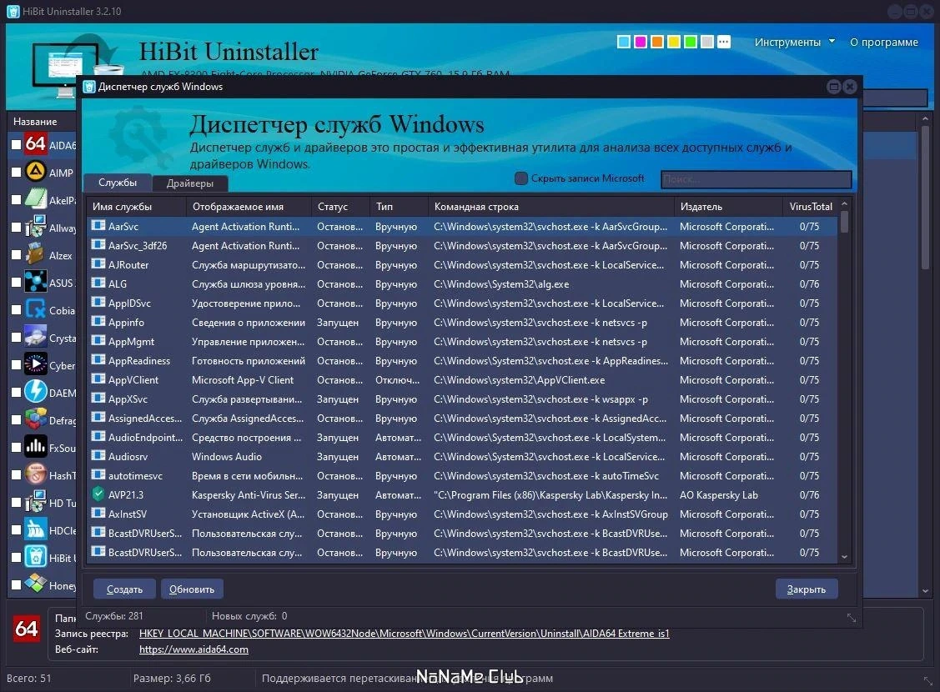Click the AVP21.3 green shield service icon
This screenshot has height=692, width=940.
tap(98, 494)
